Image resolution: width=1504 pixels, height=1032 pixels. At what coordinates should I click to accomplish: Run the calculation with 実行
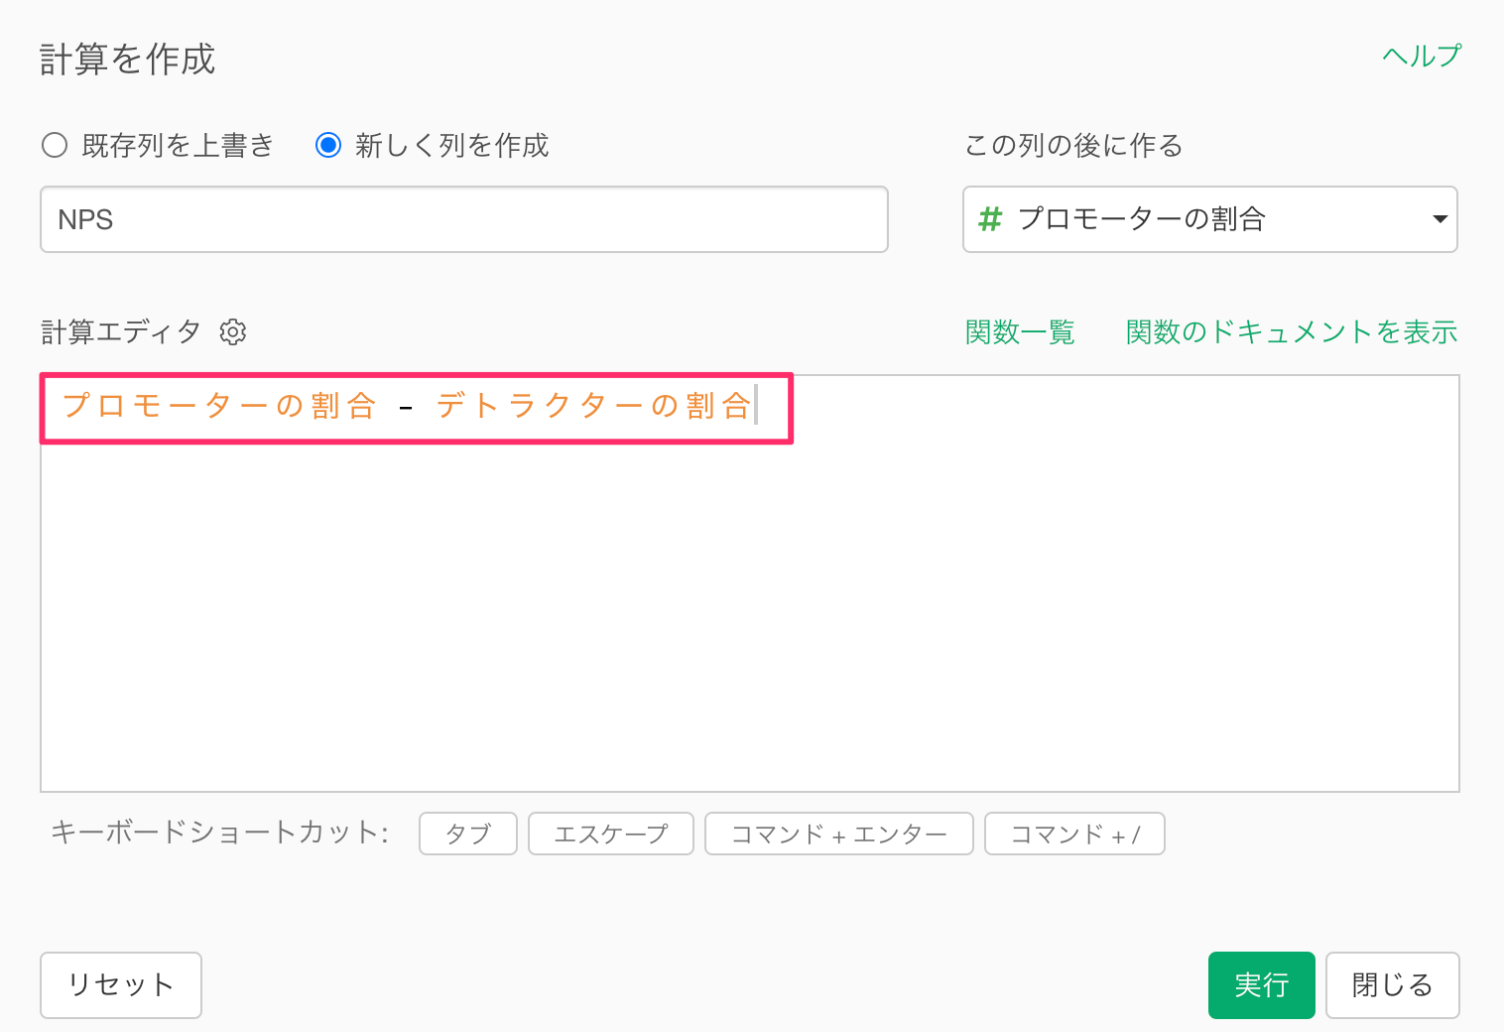pos(1262,985)
